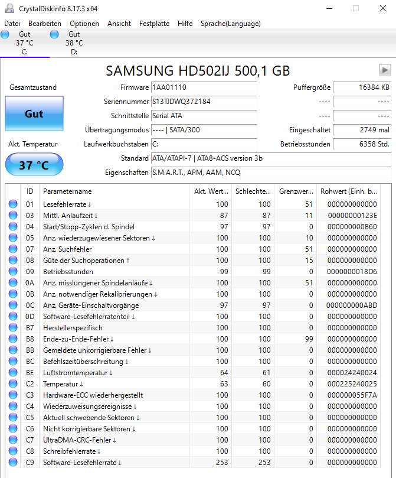Click the ID column header
The image size is (396, 478).
pos(30,191)
